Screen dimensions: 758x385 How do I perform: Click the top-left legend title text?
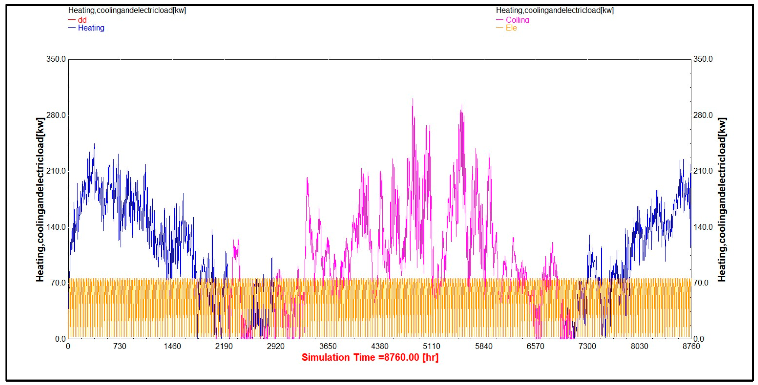[127, 10]
